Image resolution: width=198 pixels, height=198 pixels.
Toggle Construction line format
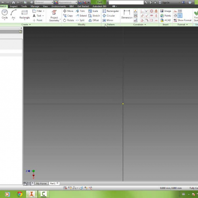coord(175,11)
